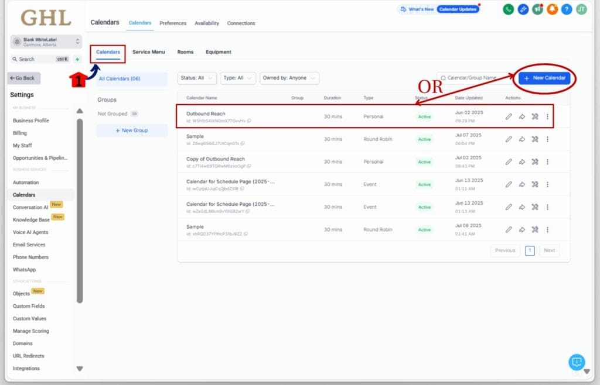The width and height of the screenshot is (600, 385).
Task: Click the green quick-action icon beside Search
Action: tap(77, 59)
